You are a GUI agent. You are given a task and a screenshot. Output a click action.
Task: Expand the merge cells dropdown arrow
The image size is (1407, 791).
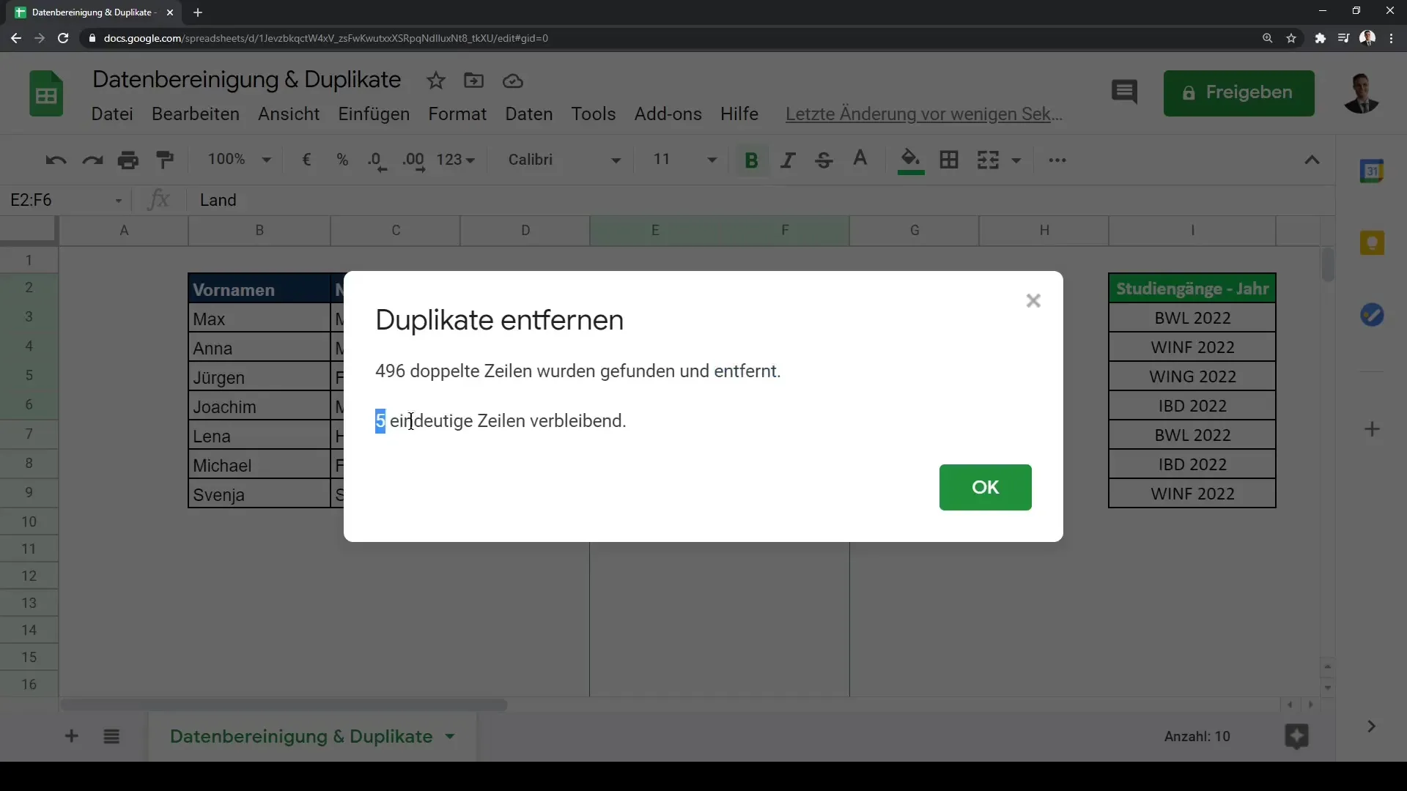click(x=1016, y=160)
